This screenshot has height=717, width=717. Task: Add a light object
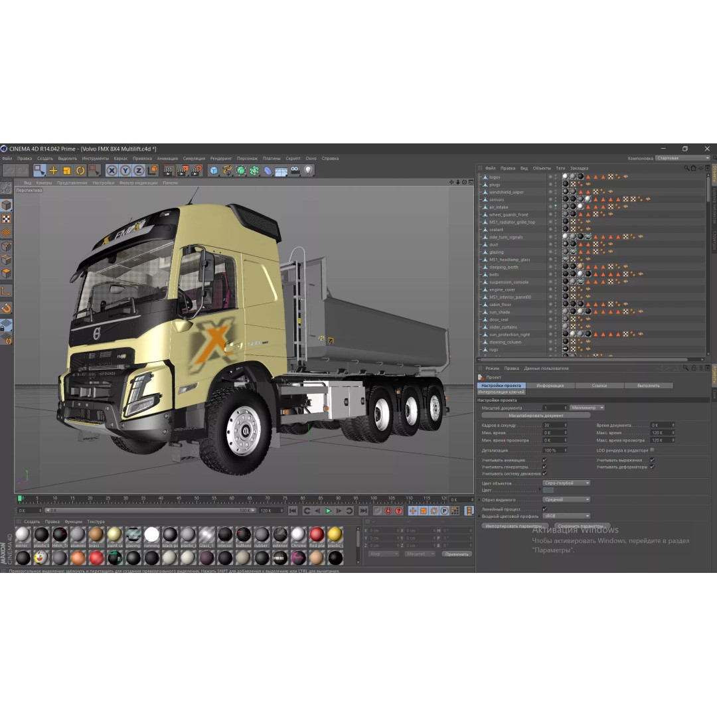[x=309, y=171]
